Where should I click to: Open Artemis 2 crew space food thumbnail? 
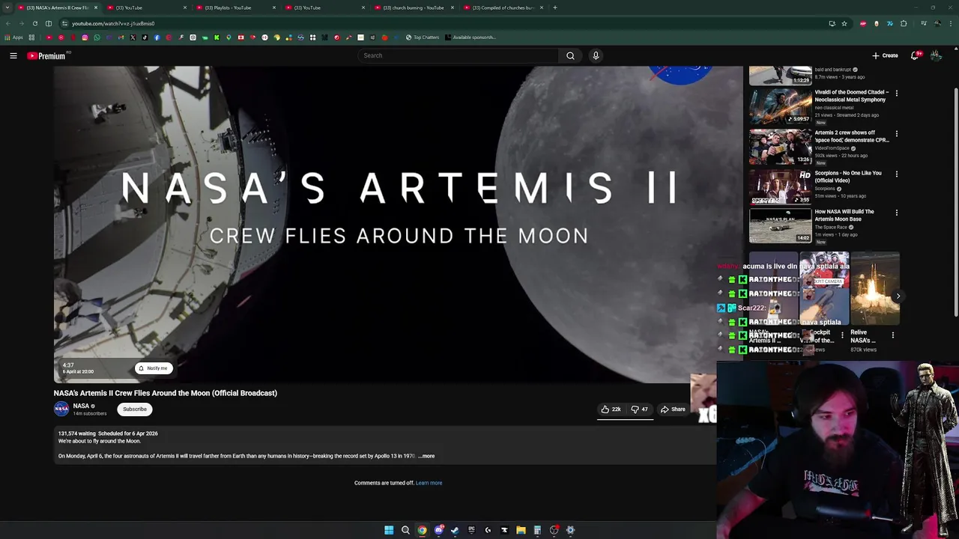[x=780, y=146]
